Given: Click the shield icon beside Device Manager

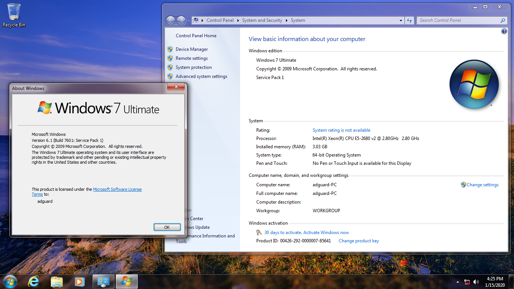Looking at the screenshot, I should 170,49.
